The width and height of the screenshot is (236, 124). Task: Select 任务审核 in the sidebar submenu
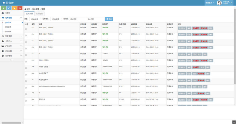[8, 27]
